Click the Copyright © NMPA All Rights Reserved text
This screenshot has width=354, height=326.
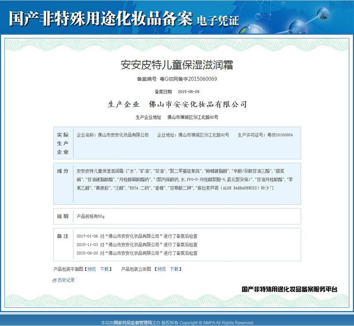coord(216,322)
